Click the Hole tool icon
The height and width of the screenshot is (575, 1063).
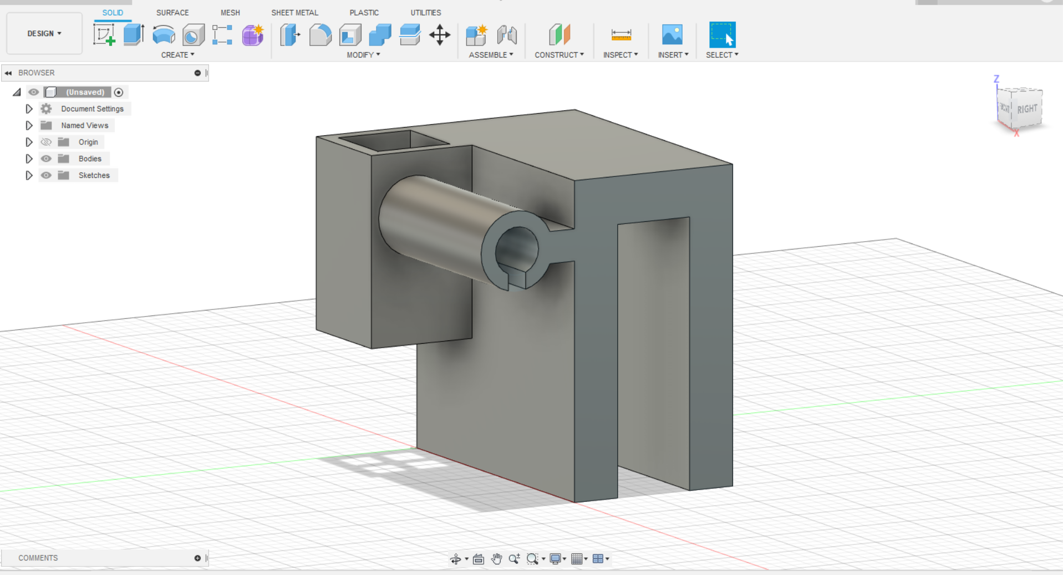pos(194,35)
